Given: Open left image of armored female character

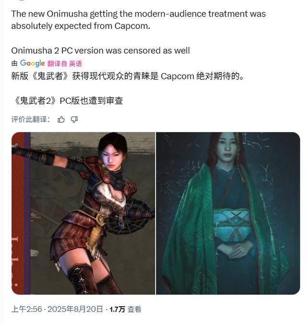Looking at the screenshot, I should click(x=83, y=213).
